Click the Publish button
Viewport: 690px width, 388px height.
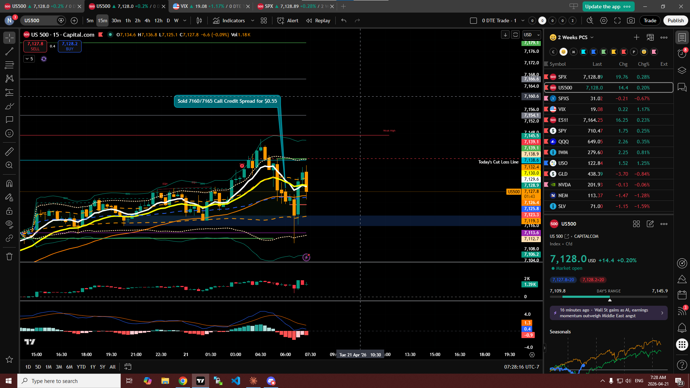tap(675, 20)
